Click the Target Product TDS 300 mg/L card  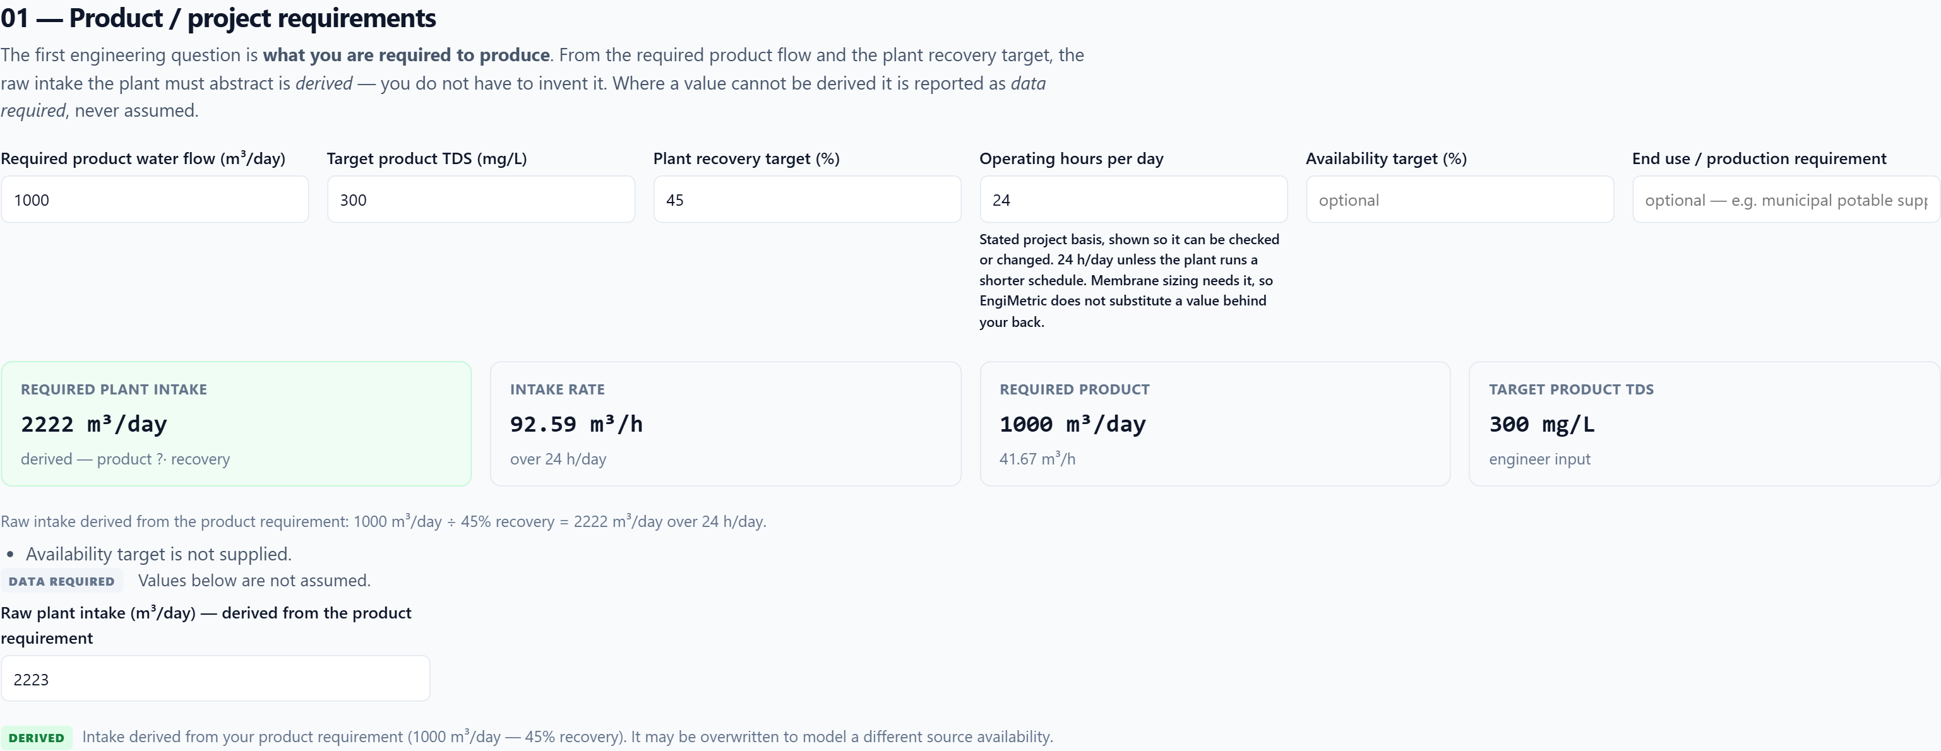[1704, 424]
